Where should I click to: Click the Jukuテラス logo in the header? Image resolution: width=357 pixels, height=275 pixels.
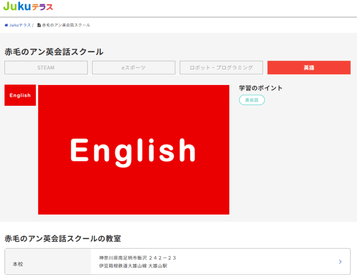coord(28,7)
